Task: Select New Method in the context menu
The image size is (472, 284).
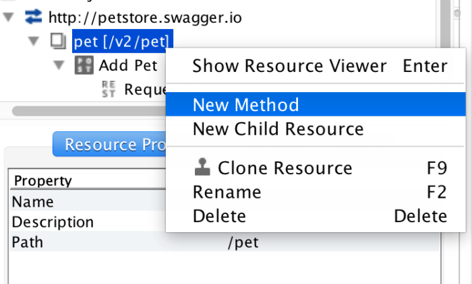Action: click(x=316, y=104)
